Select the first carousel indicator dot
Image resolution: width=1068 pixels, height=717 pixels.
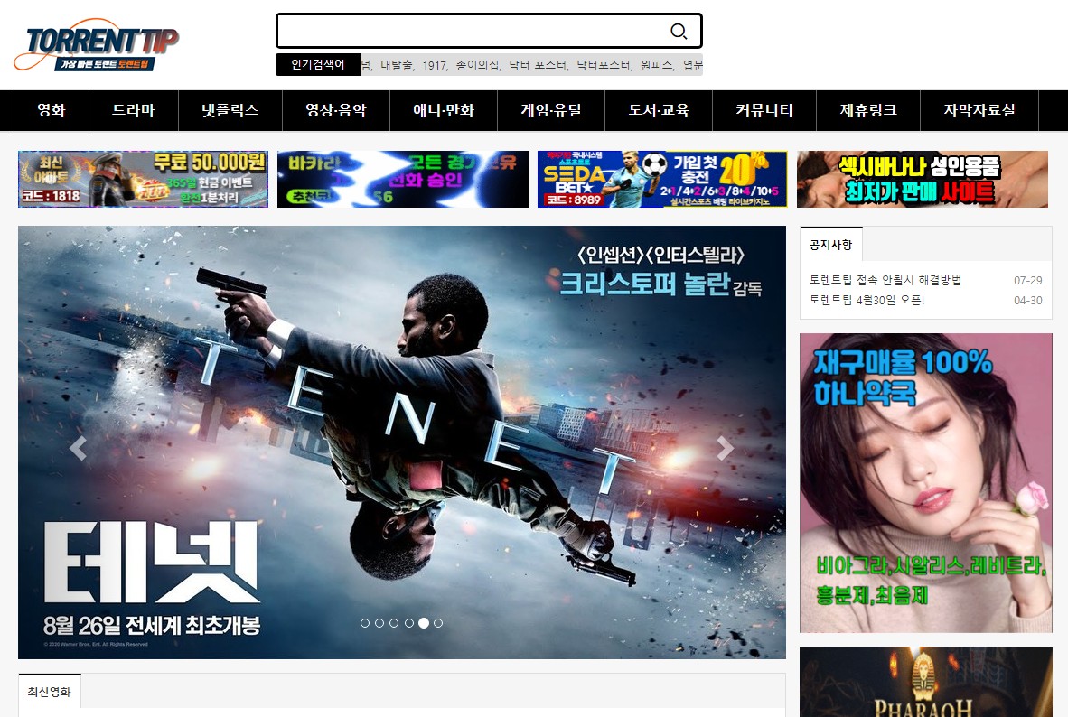365,623
